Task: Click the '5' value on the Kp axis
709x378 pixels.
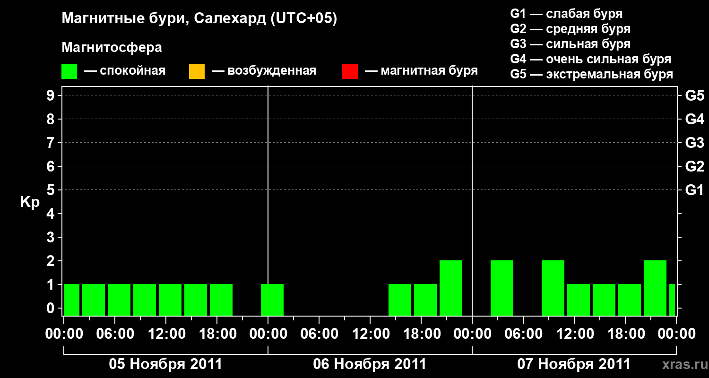Action: point(52,190)
